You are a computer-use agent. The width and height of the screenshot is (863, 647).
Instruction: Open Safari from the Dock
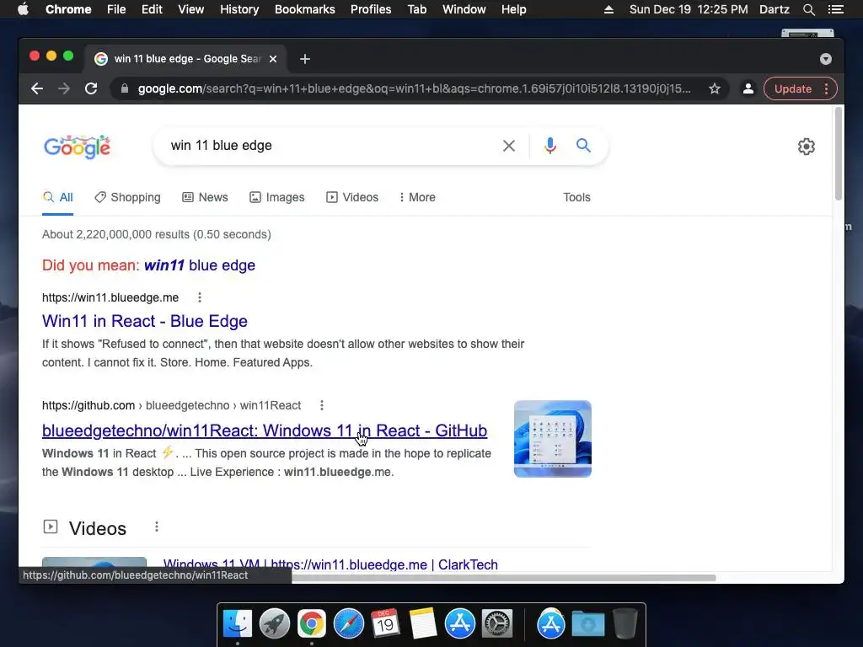pyautogui.click(x=348, y=624)
